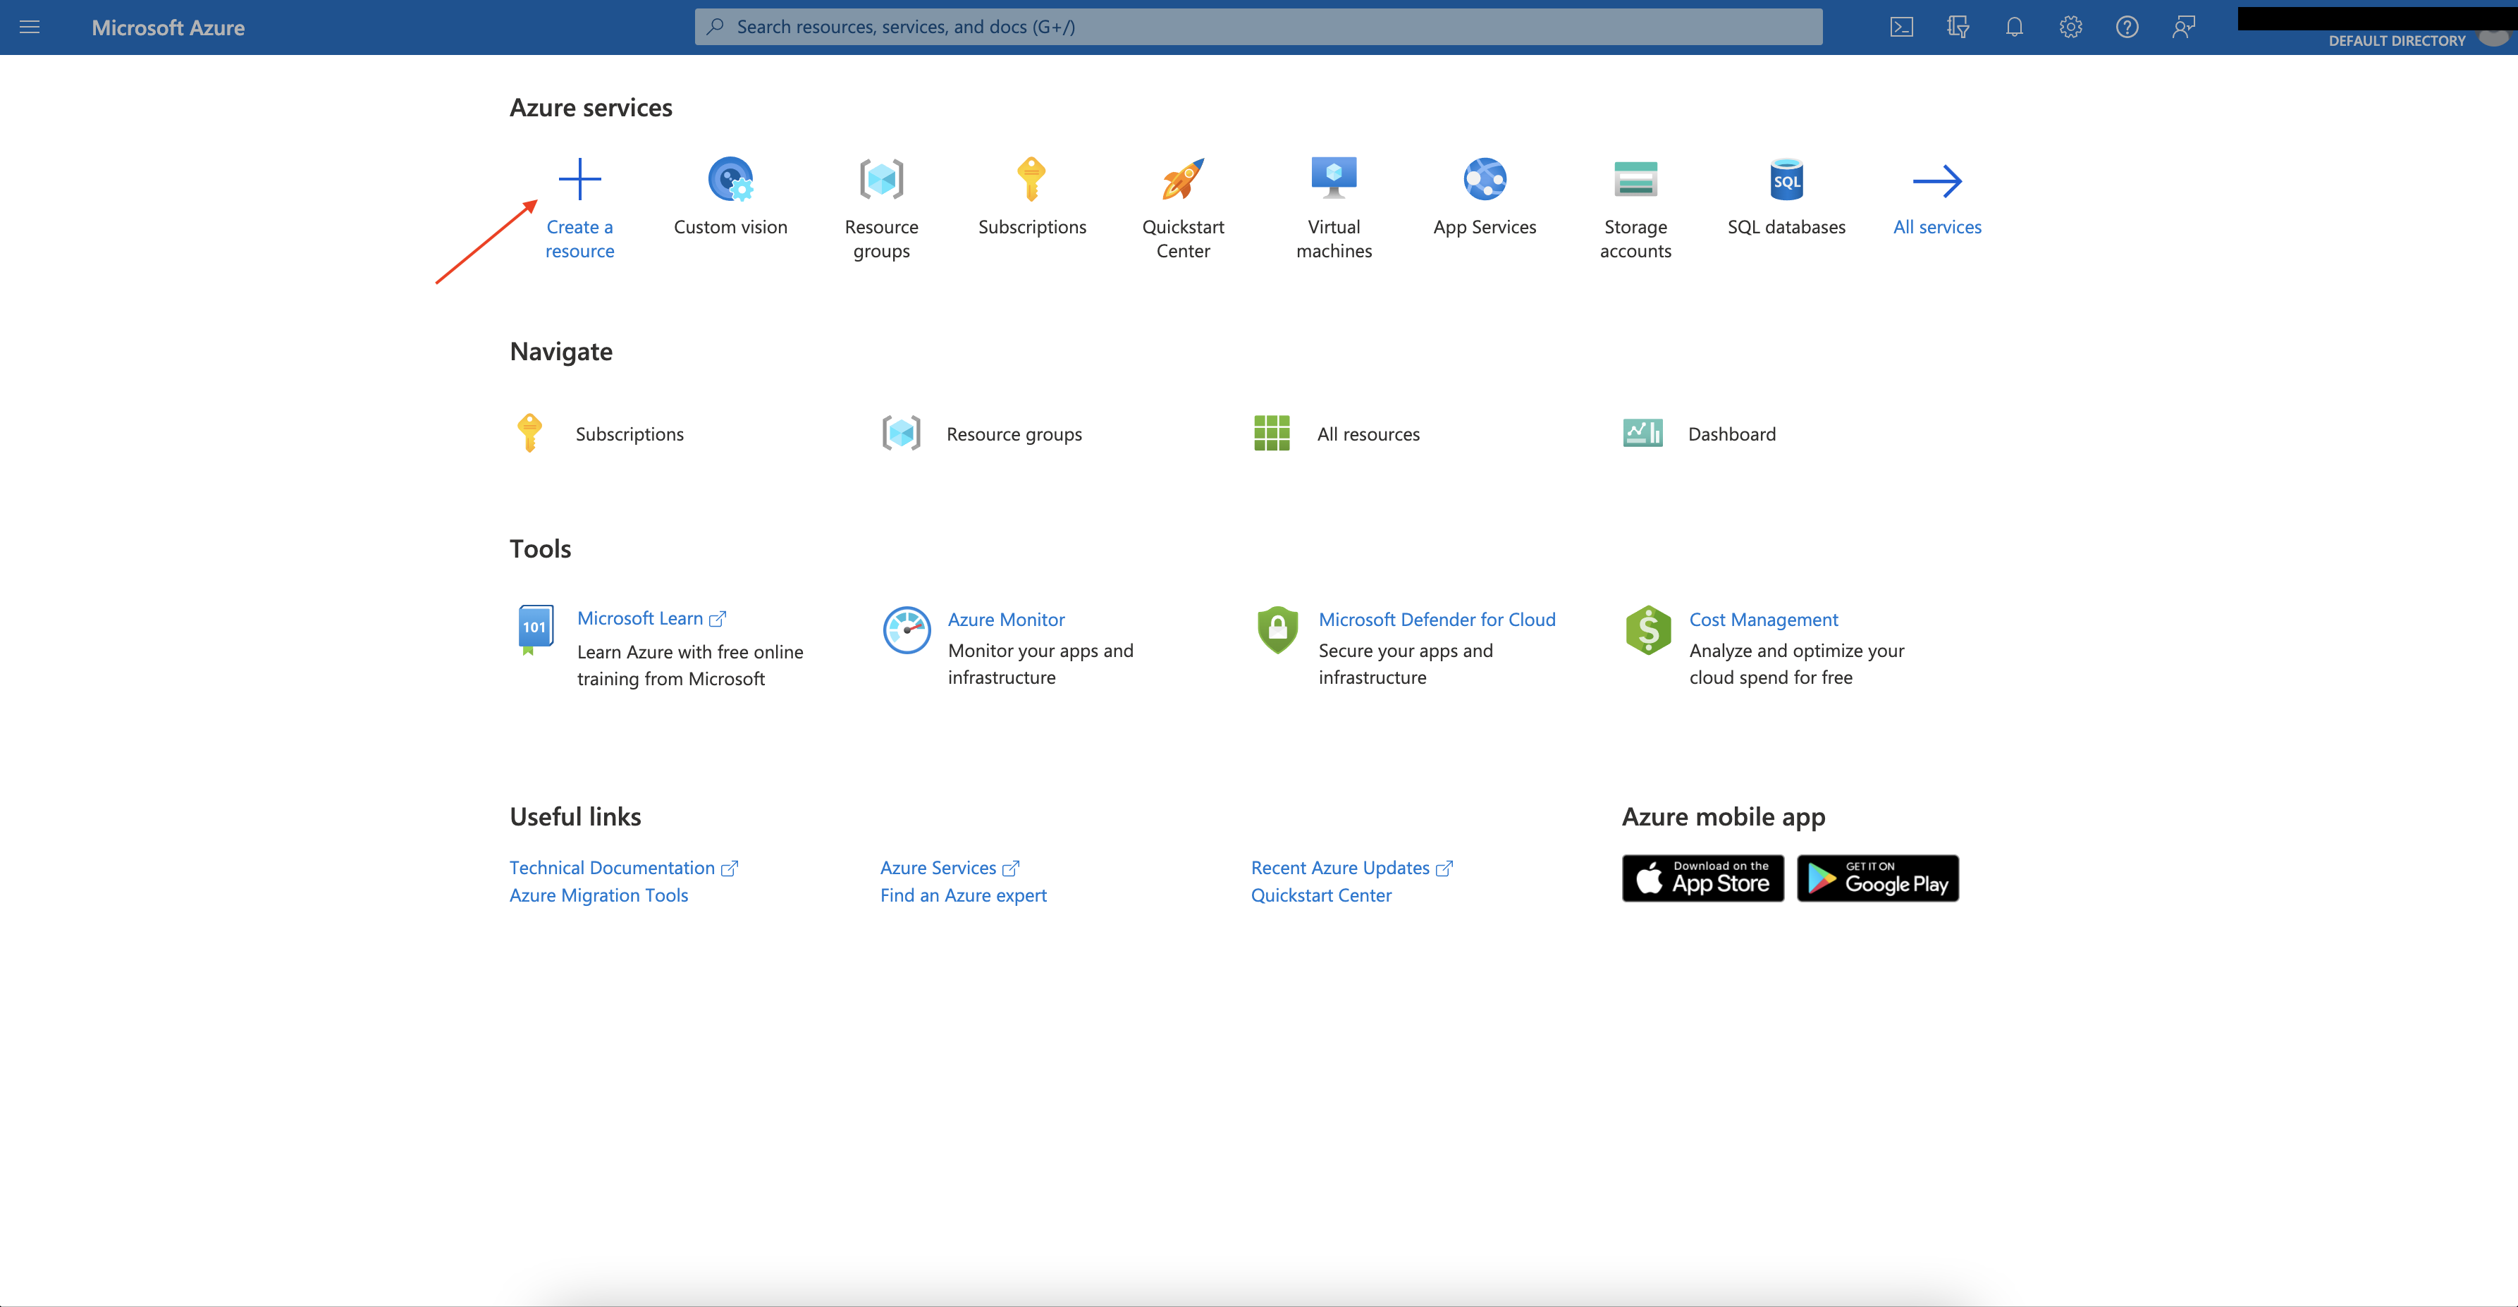
Task: Open the Help question mark icon
Action: [x=2127, y=27]
